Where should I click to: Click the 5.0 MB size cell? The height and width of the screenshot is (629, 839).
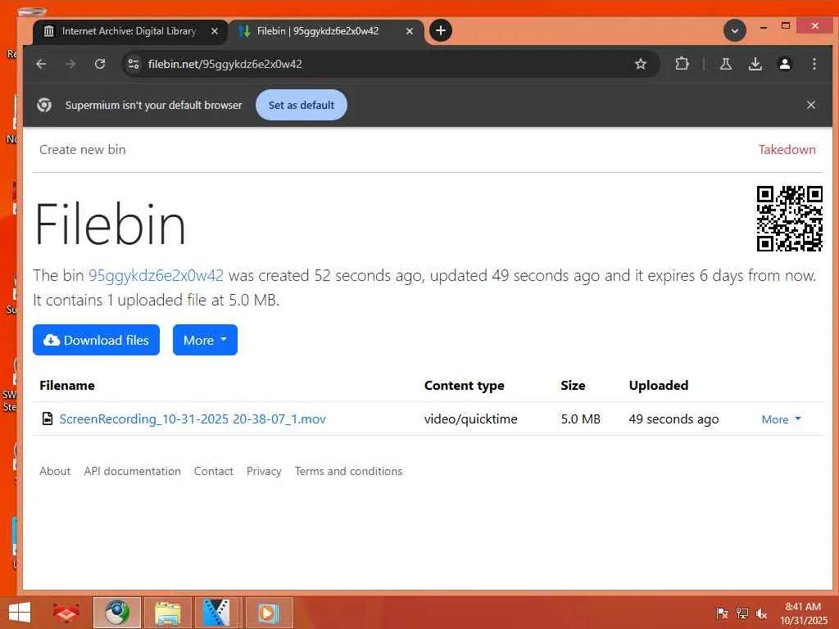tap(581, 419)
